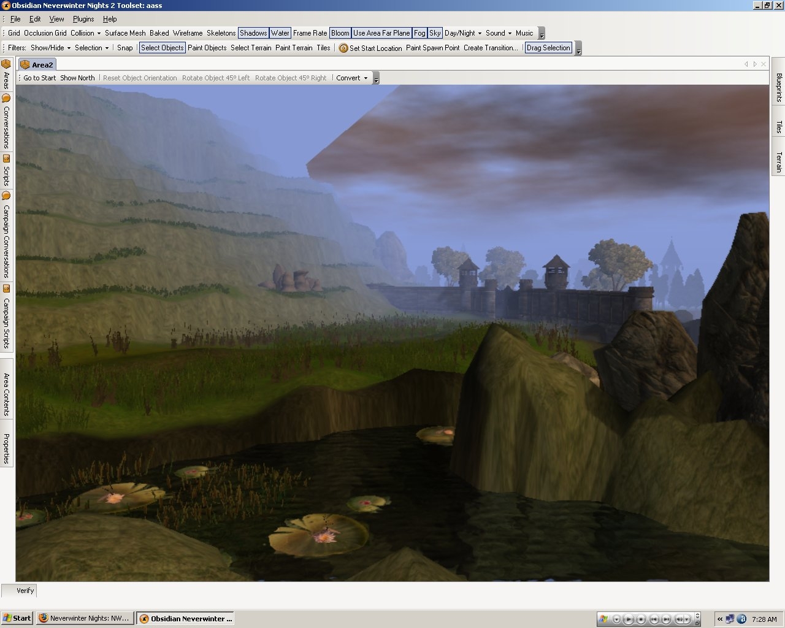This screenshot has width=785, height=628.
Task: Show hidden system tray icons
Action: pyautogui.click(x=720, y=619)
